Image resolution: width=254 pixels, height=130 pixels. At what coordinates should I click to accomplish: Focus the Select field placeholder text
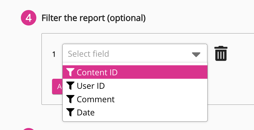click(x=88, y=54)
